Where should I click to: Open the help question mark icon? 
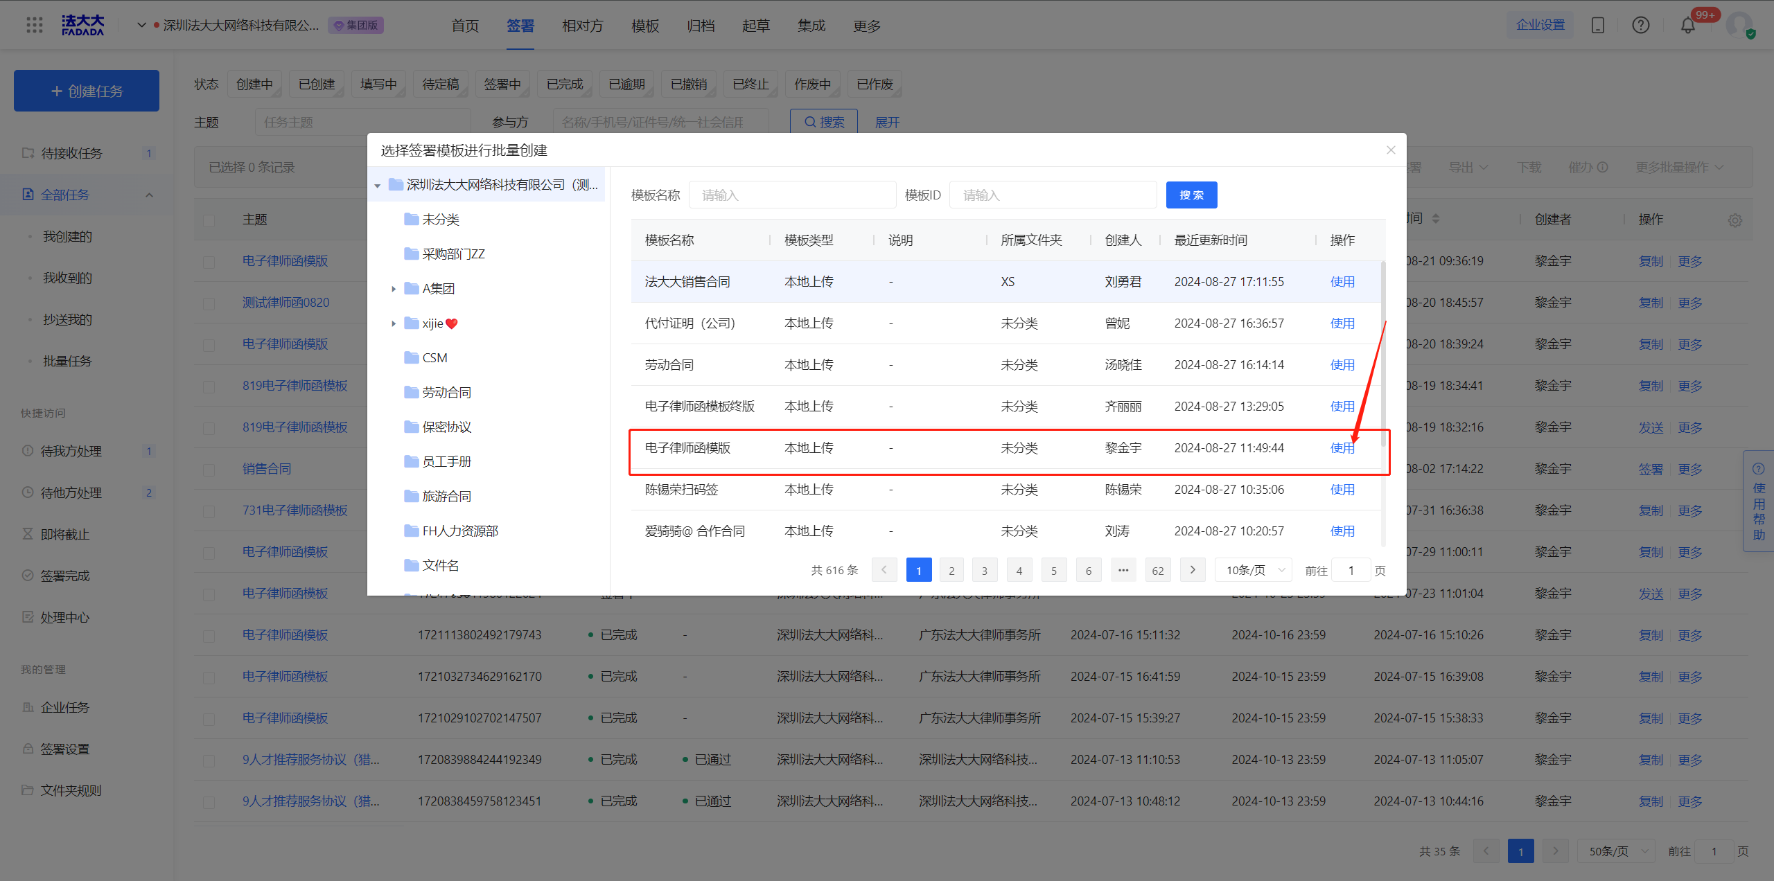(1640, 25)
